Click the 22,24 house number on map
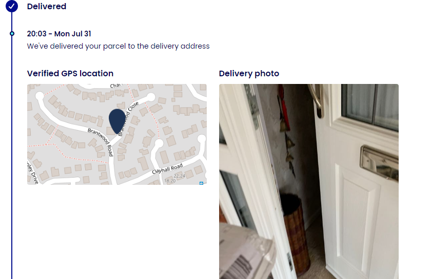This screenshot has height=279, width=431. coord(179,176)
